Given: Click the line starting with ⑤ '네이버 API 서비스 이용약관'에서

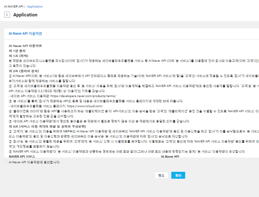Looking at the screenshot, I should 99,121.
